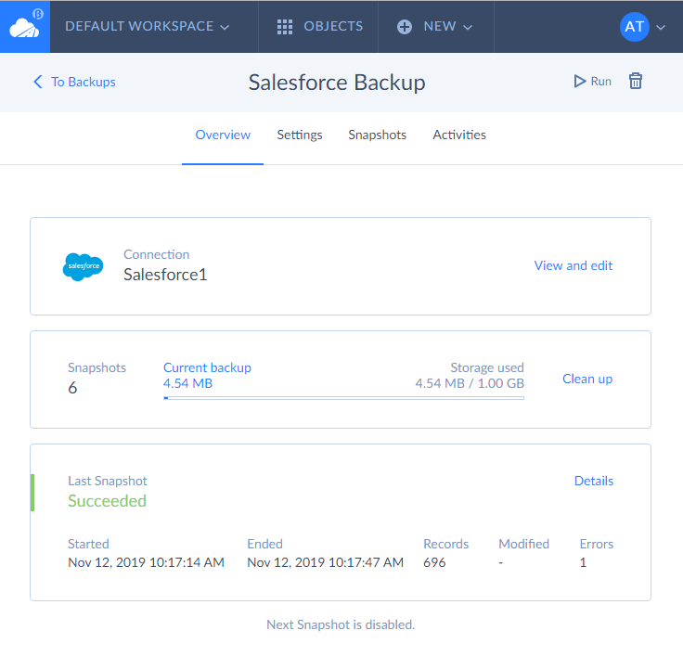Click the snapshots count 6
This screenshot has height=669, width=683.
[72, 388]
